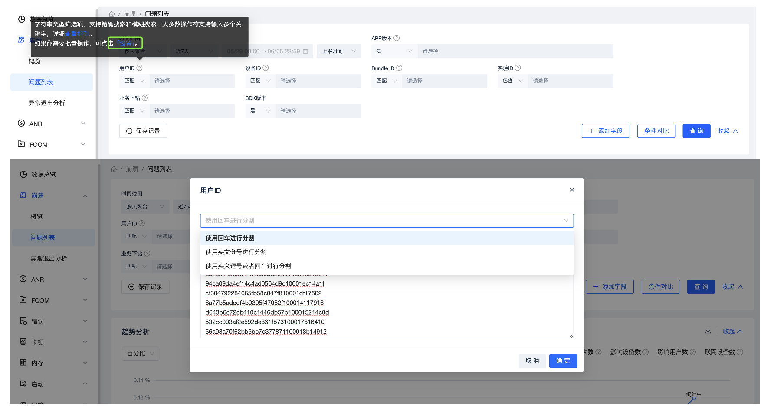This screenshot has width=767, height=410.
Task: Click 设备ID 请选择 input field
Action: coord(318,81)
